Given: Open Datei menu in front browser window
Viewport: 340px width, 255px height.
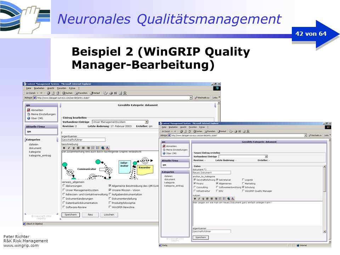Looking at the screenshot, I should 164,127.
